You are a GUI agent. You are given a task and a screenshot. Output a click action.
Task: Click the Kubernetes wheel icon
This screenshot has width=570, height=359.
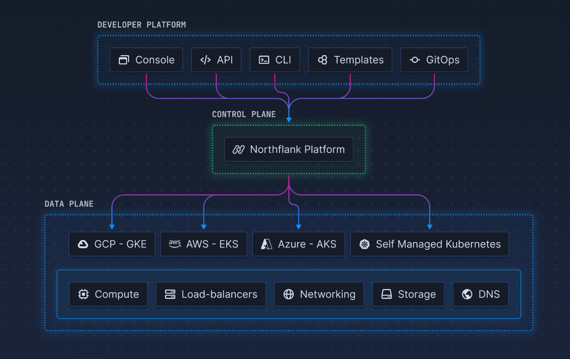pyautogui.click(x=365, y=244)
